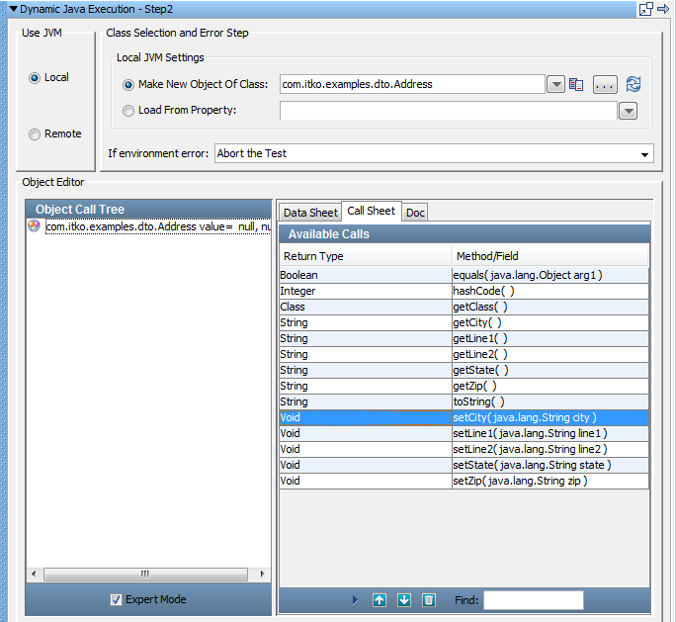Switch to the Data Sheet tab
This screenshot has height=622, width=676.
click(x=309, y=213)
